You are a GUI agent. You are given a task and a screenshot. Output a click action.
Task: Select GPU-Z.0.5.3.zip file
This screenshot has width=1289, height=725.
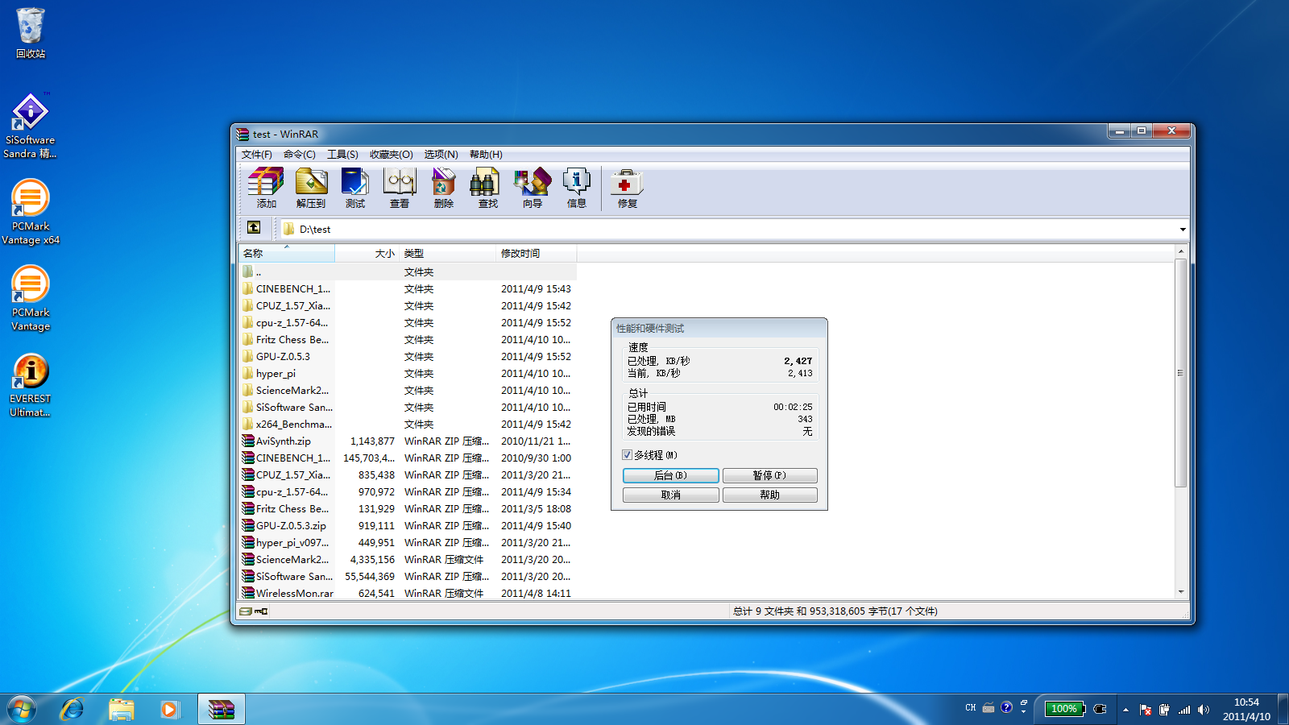[x=407, y=525]
